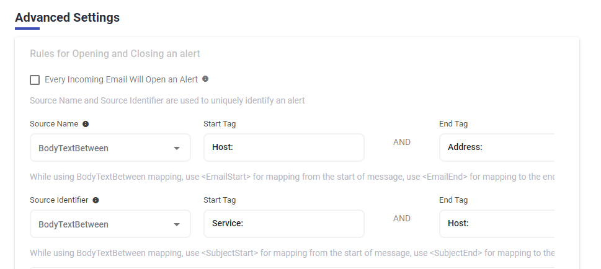601x269 pixels.
Task: Enable the Every Incoming Email checkbox
Action: tap(35, 79)
